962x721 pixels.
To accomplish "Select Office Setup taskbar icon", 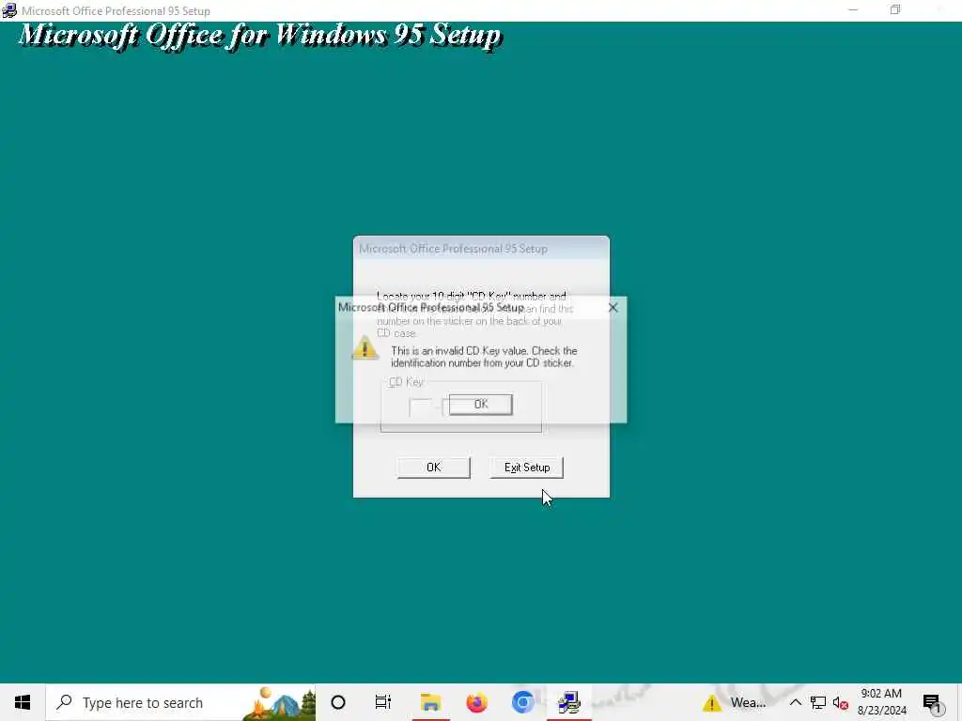I will coord(568,702).
